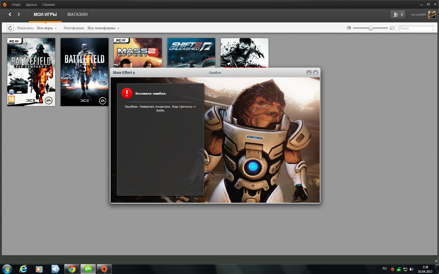Select large thumbnails size icon
The image size is (439, 274).
(x=392, y=28)
